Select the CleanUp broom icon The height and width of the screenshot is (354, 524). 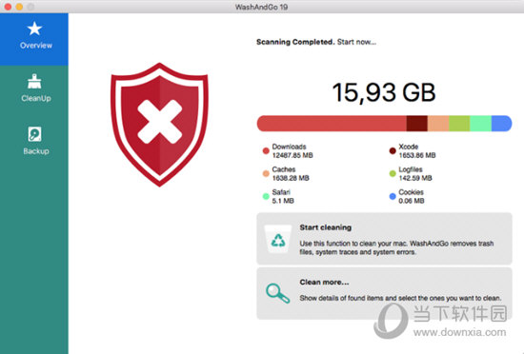(x=34, y=82)
